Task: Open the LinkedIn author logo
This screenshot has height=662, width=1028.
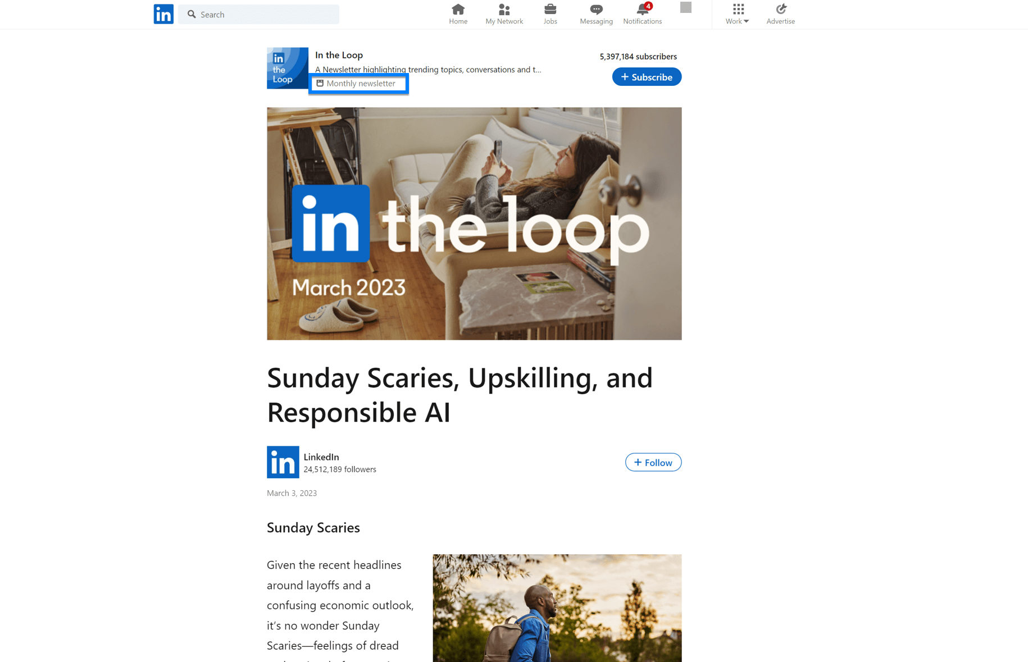Action: 283,462
